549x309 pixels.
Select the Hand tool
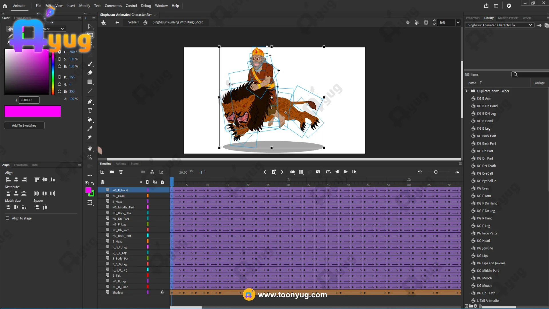[90, 148]
